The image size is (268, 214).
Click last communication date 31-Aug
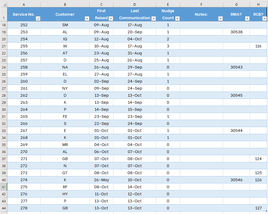tap(135, 53)
